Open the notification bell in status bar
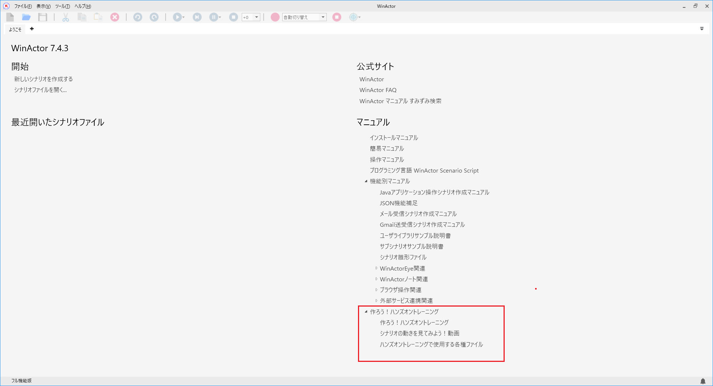The image size is (713, 386). 703,381
